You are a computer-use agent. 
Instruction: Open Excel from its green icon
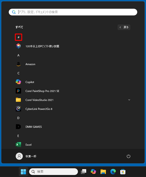[x=18, y=145]
